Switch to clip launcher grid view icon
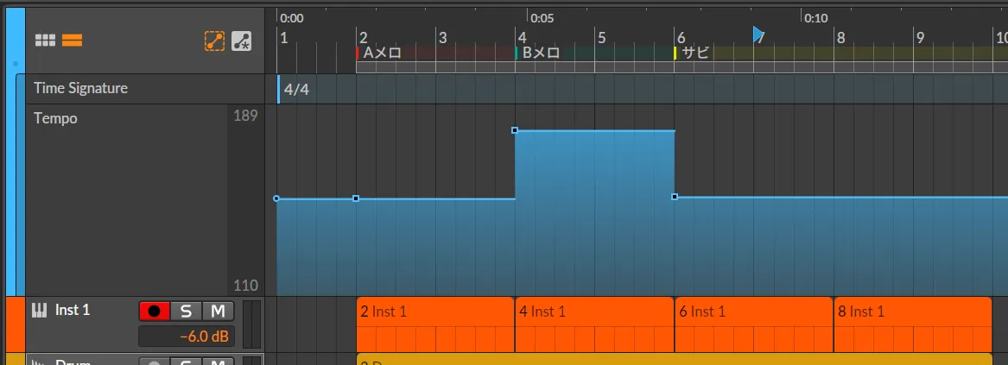1008x365 pixels. 45,41
